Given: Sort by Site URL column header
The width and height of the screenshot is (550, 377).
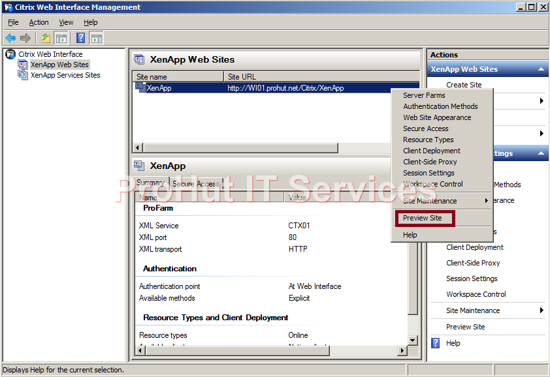Looking at the screenshot, I should (321, 76).
